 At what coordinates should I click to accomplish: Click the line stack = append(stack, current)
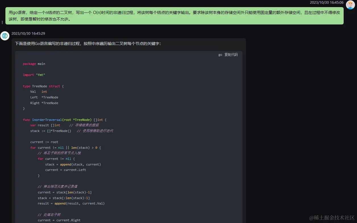click(x=73, y=164)
